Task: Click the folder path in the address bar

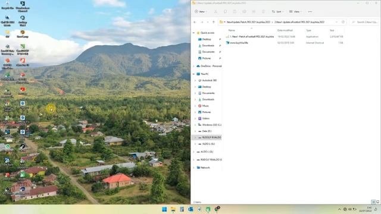Action: coord(276,22)
